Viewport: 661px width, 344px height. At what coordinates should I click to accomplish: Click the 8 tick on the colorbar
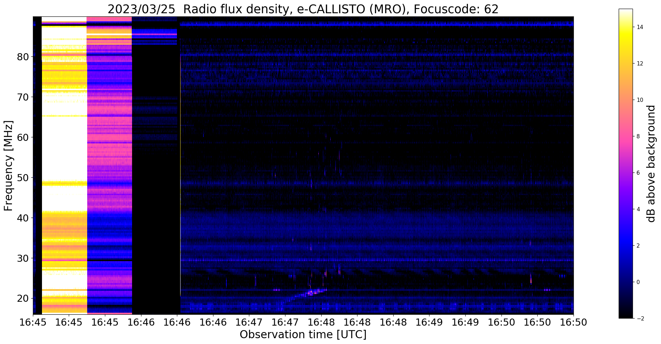click(x=638, y=136)
